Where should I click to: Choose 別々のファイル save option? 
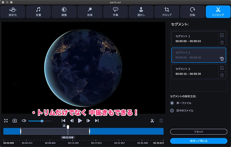tap(172, 110)
